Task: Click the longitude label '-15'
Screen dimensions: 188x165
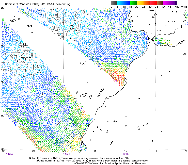Action: point(94,151)
